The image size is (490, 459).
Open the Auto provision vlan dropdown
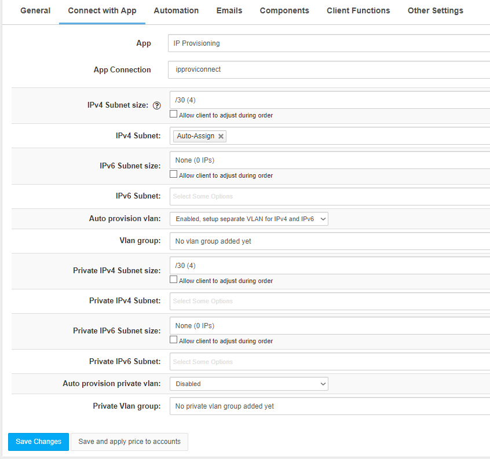coord(248,219)
